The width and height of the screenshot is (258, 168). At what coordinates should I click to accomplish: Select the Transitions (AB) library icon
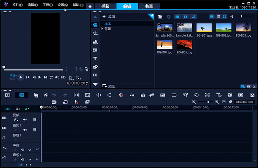[95, 50]
